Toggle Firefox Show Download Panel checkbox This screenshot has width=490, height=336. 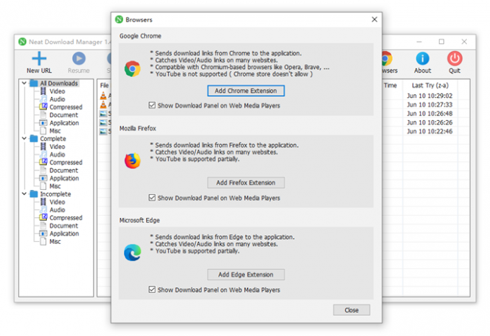pyautogui.click(x=152, y=198)
